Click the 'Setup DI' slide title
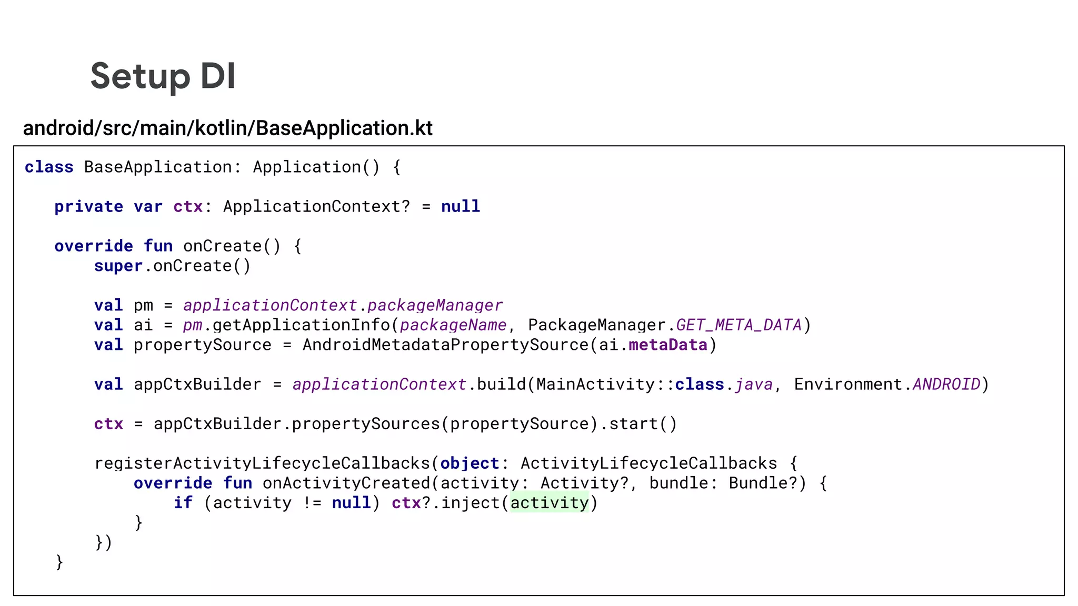Screen dimensions: 1078x606 163,76
